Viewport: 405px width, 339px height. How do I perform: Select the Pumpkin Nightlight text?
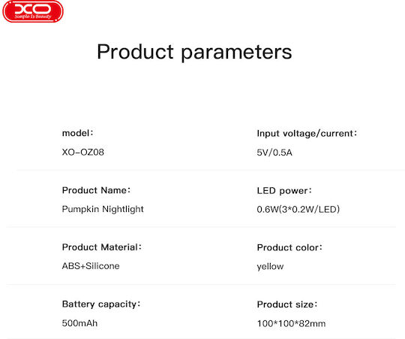[103, 209]
